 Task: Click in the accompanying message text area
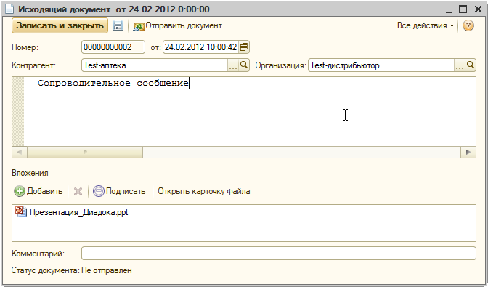[x=250, y=111]
